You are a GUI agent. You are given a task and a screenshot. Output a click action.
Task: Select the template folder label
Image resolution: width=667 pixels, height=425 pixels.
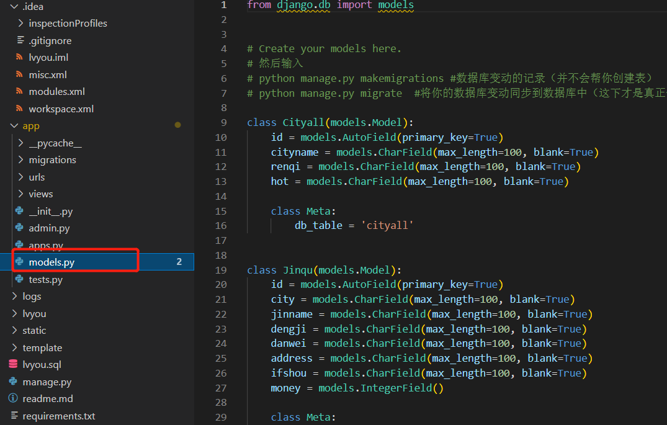point(43,348)
